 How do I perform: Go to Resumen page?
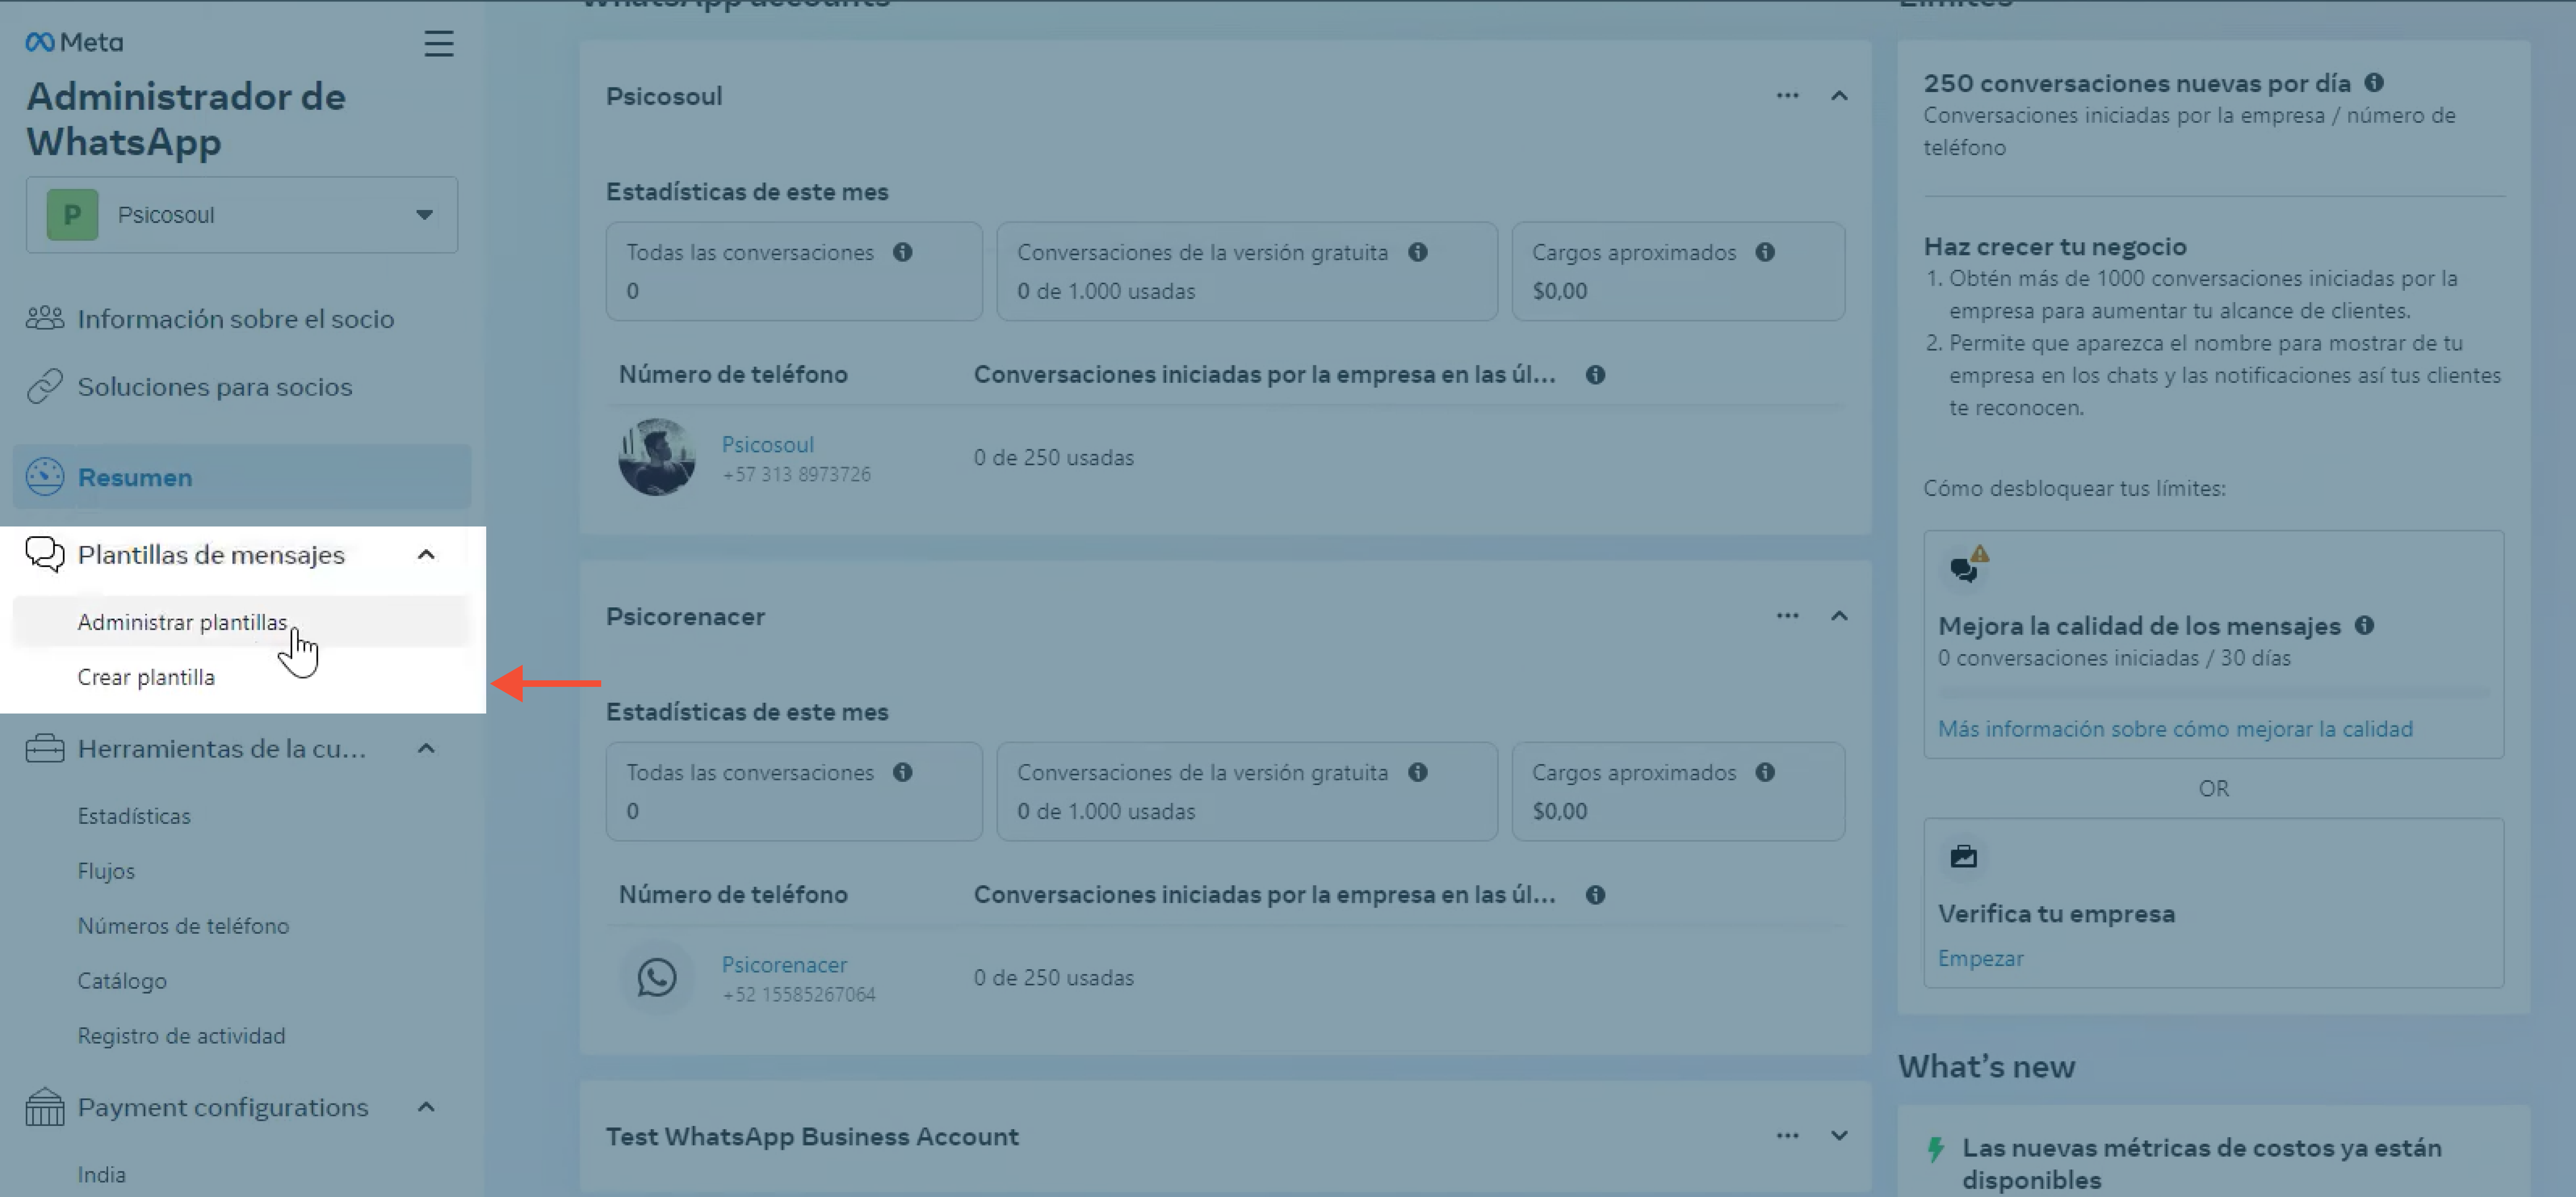[x=242, y=477]
